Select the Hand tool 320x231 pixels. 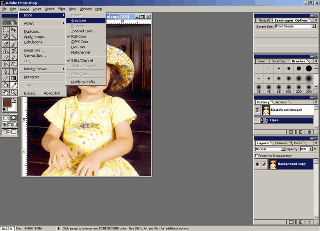(6, 92)
